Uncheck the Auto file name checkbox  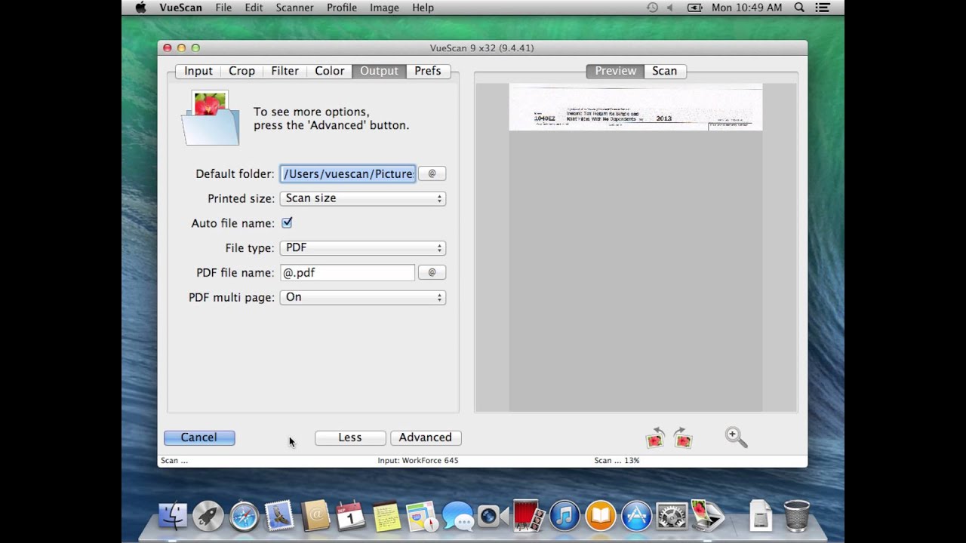(287, 223)
